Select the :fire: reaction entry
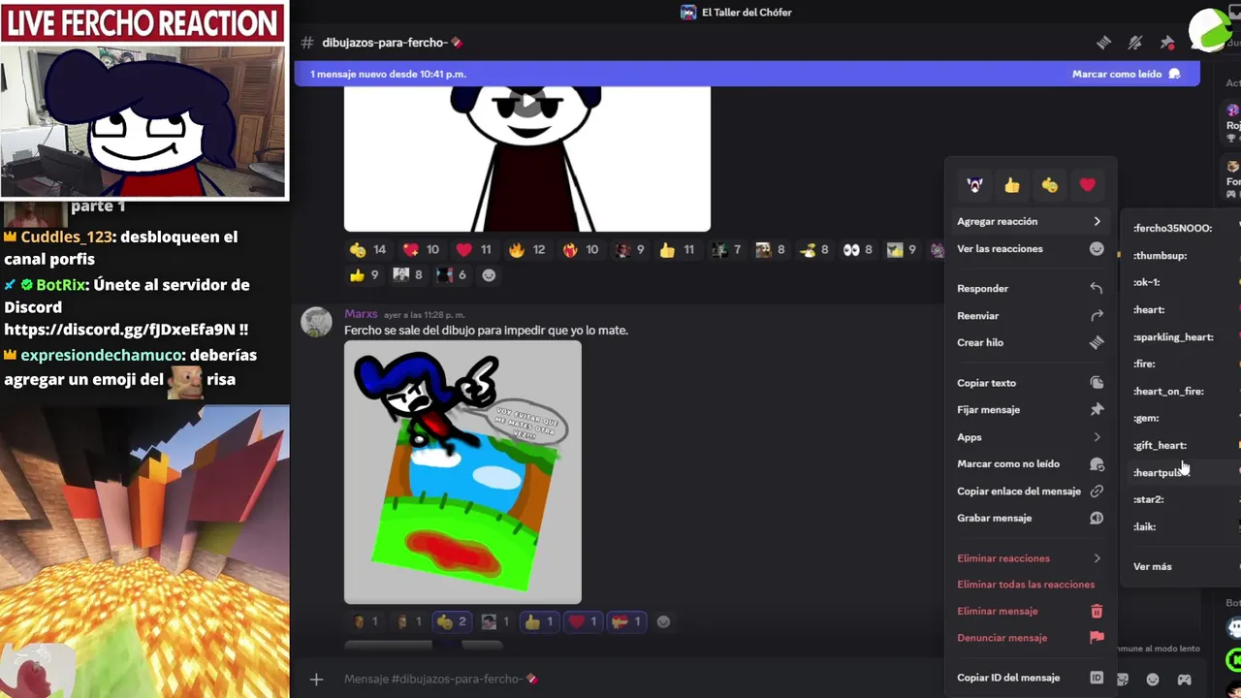1241x698 pixels. [1183, 364]
